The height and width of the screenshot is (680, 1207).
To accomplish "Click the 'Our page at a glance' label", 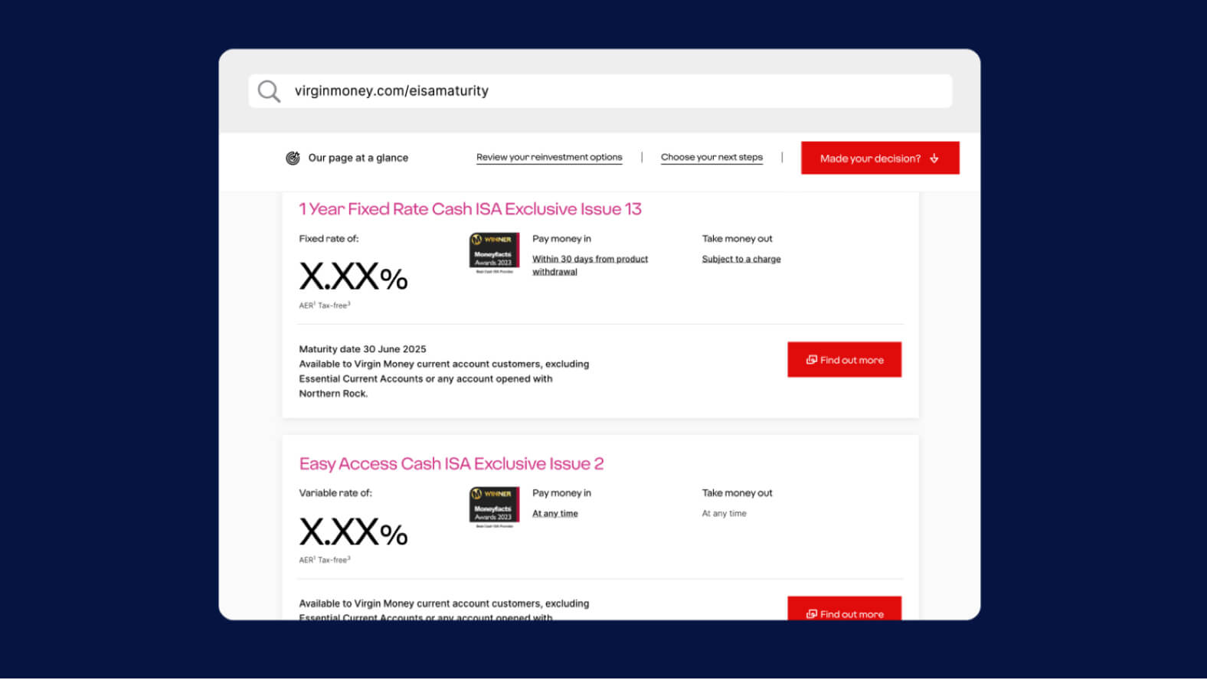I will click(358, 158).
